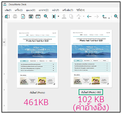Click the stamp annotation toolbar icon

(x=64, y=17)
